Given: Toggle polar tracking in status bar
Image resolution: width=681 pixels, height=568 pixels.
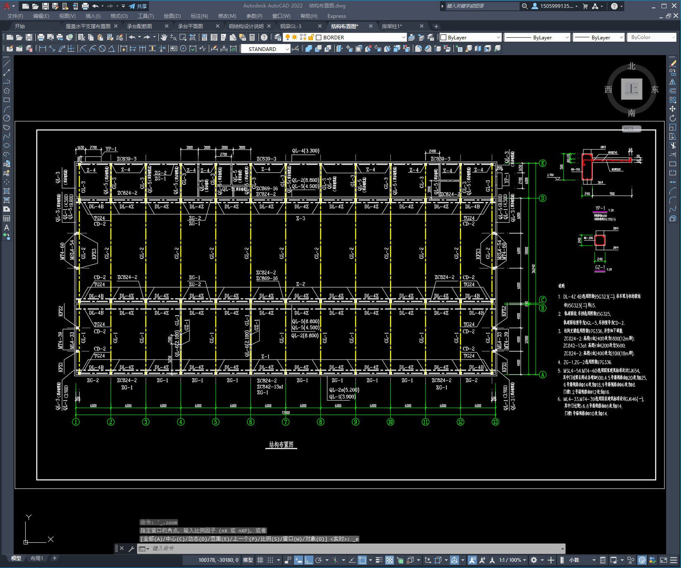Looking at the screenshot, I should [x=319, y=560].
